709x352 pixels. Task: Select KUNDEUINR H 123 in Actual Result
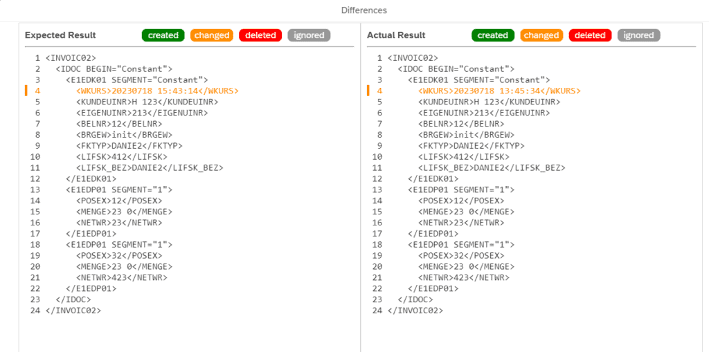click(x=490, y=102)
